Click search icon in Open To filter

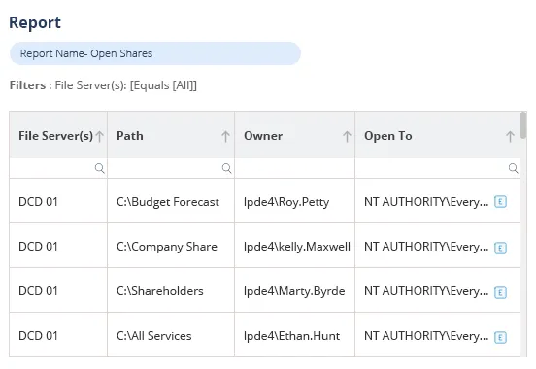513,168
